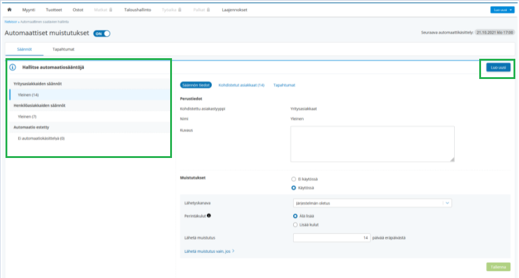Click lock icon next to Matkat menu
Viewport: 519px width, 278px height.
pos(111,10)
